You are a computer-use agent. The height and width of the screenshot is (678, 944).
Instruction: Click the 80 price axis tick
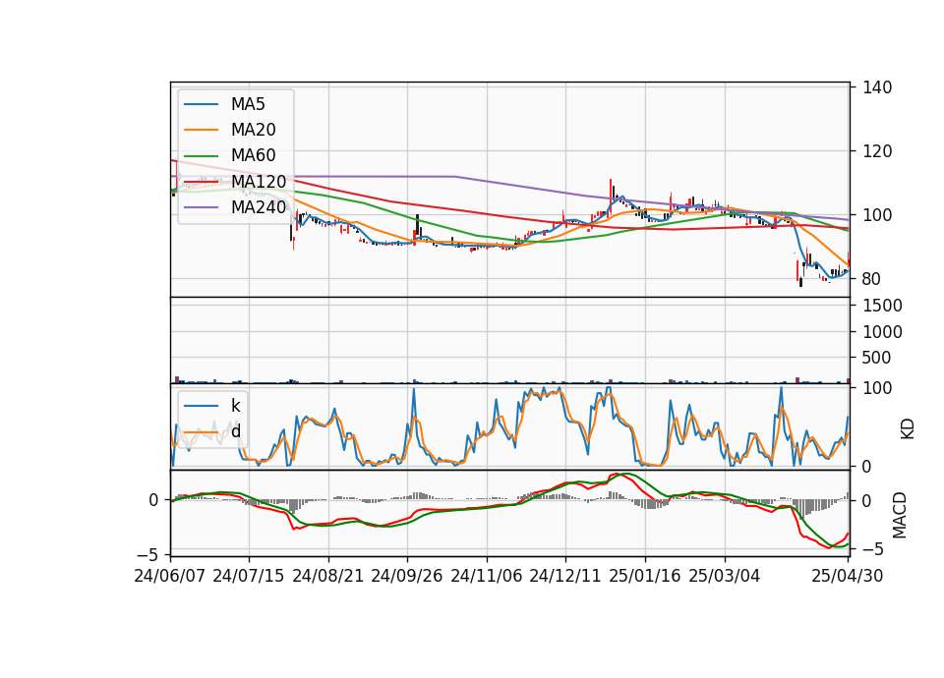coord(872,279)
